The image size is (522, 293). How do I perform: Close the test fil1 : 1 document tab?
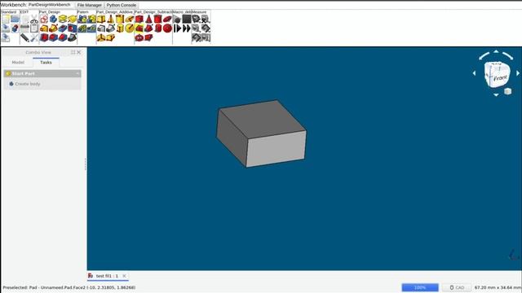click(125, 276)
